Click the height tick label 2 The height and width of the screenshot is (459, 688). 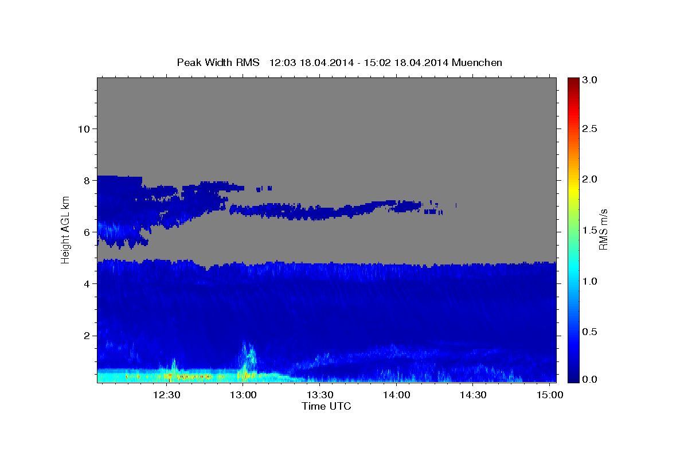(x=86, y=335)
